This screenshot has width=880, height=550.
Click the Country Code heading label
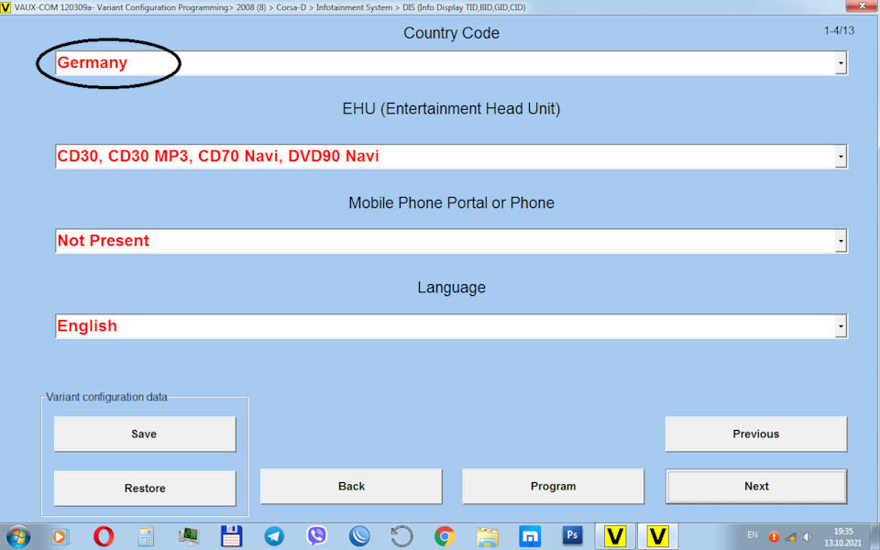[451, 33]
